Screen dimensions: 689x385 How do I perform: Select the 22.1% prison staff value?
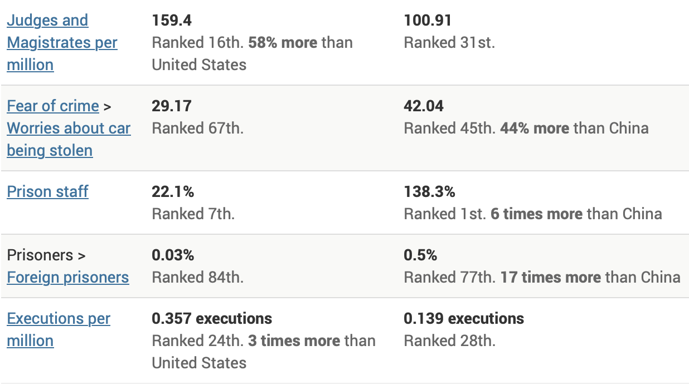pos(173,192)
